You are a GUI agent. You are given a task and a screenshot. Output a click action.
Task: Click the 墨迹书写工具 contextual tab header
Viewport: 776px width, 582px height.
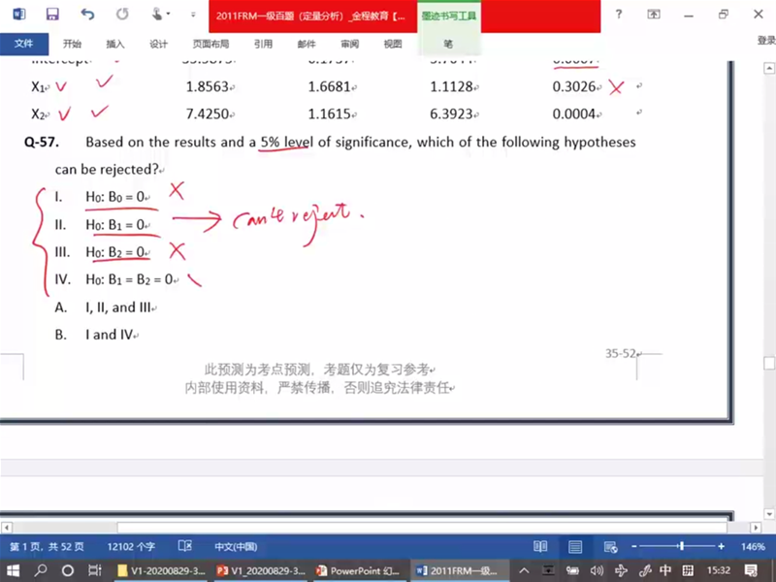click(x=449, y=16)
